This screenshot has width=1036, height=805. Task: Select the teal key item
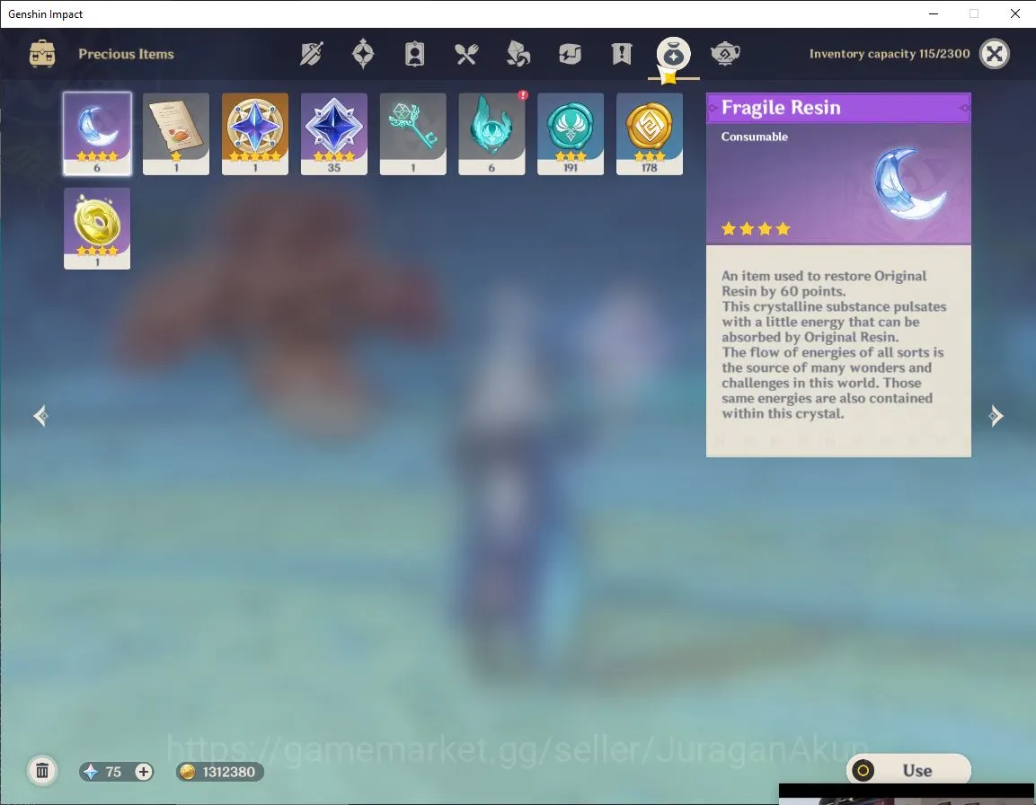click(413, 134)
